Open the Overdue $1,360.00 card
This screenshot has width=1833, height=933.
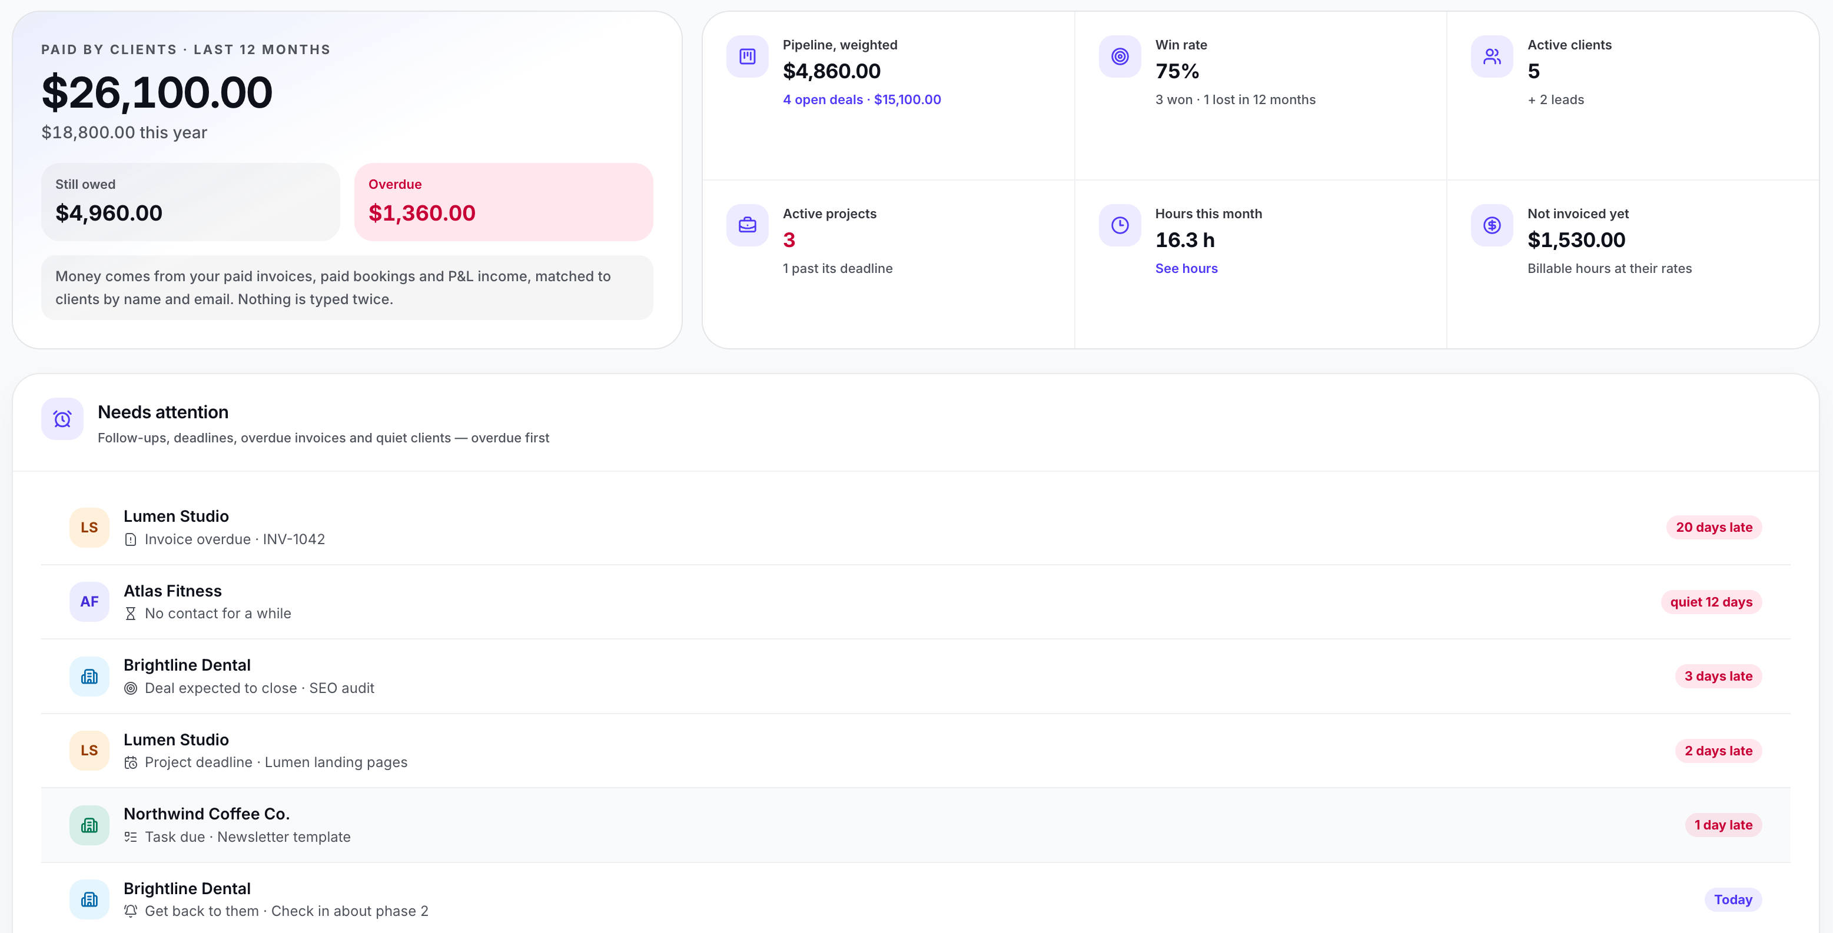503,202
